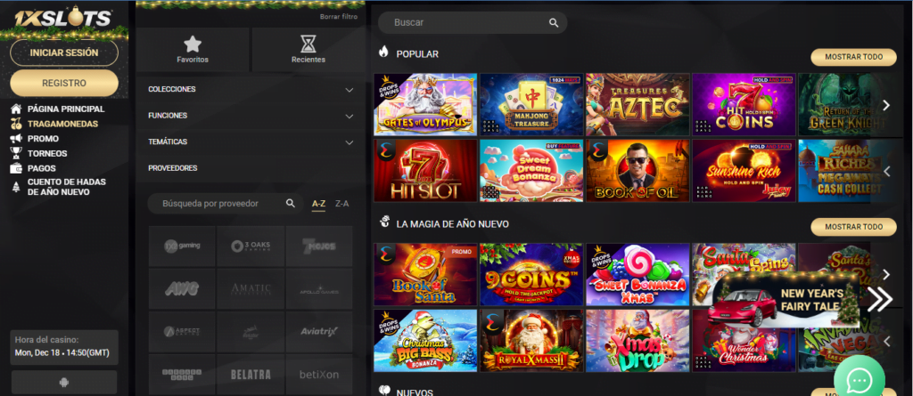Click the Proveedores heading

click(173, 168)
